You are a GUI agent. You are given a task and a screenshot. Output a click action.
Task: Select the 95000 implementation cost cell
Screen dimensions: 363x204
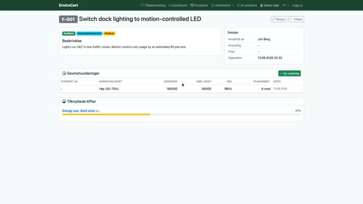206,89
